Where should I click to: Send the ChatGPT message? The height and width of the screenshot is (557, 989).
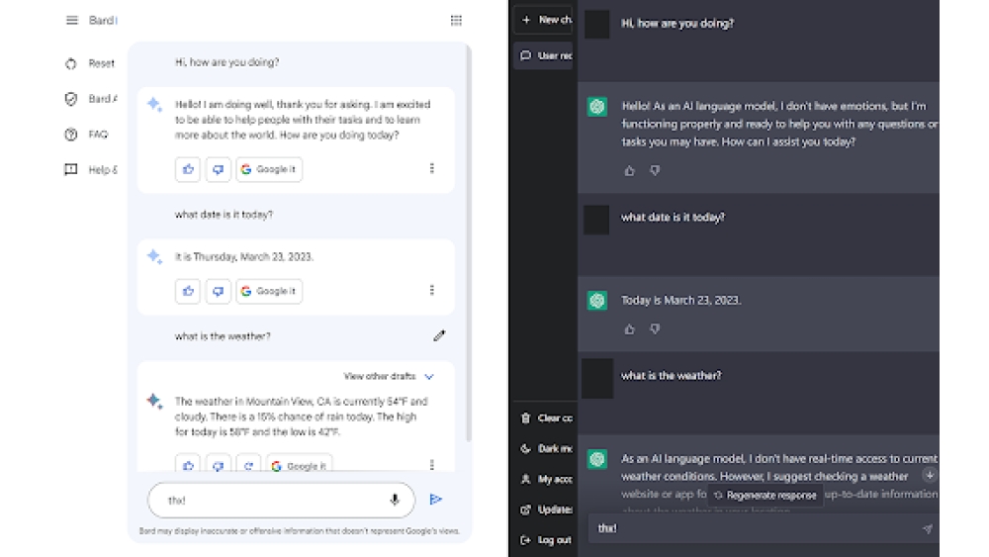coord(927,528)
